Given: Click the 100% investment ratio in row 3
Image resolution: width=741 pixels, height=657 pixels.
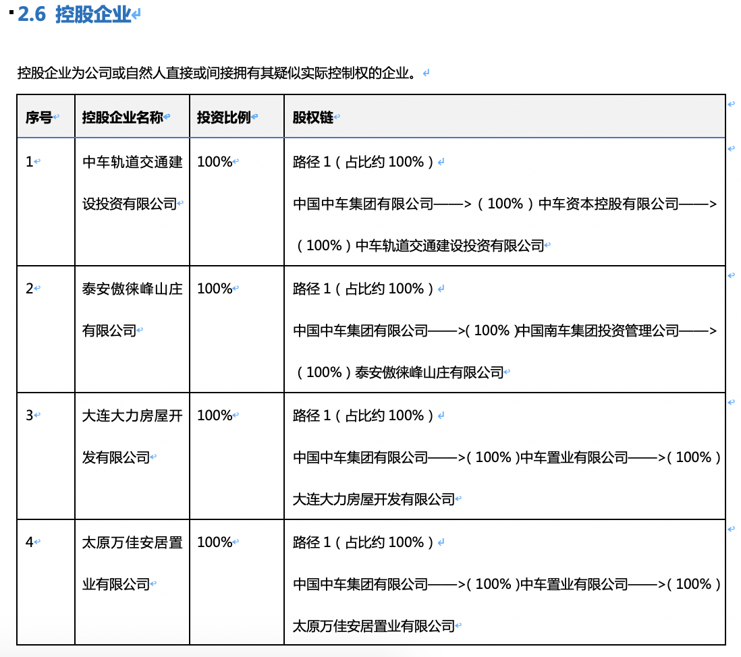Looking at the screenshot, I should pos(215,416).
